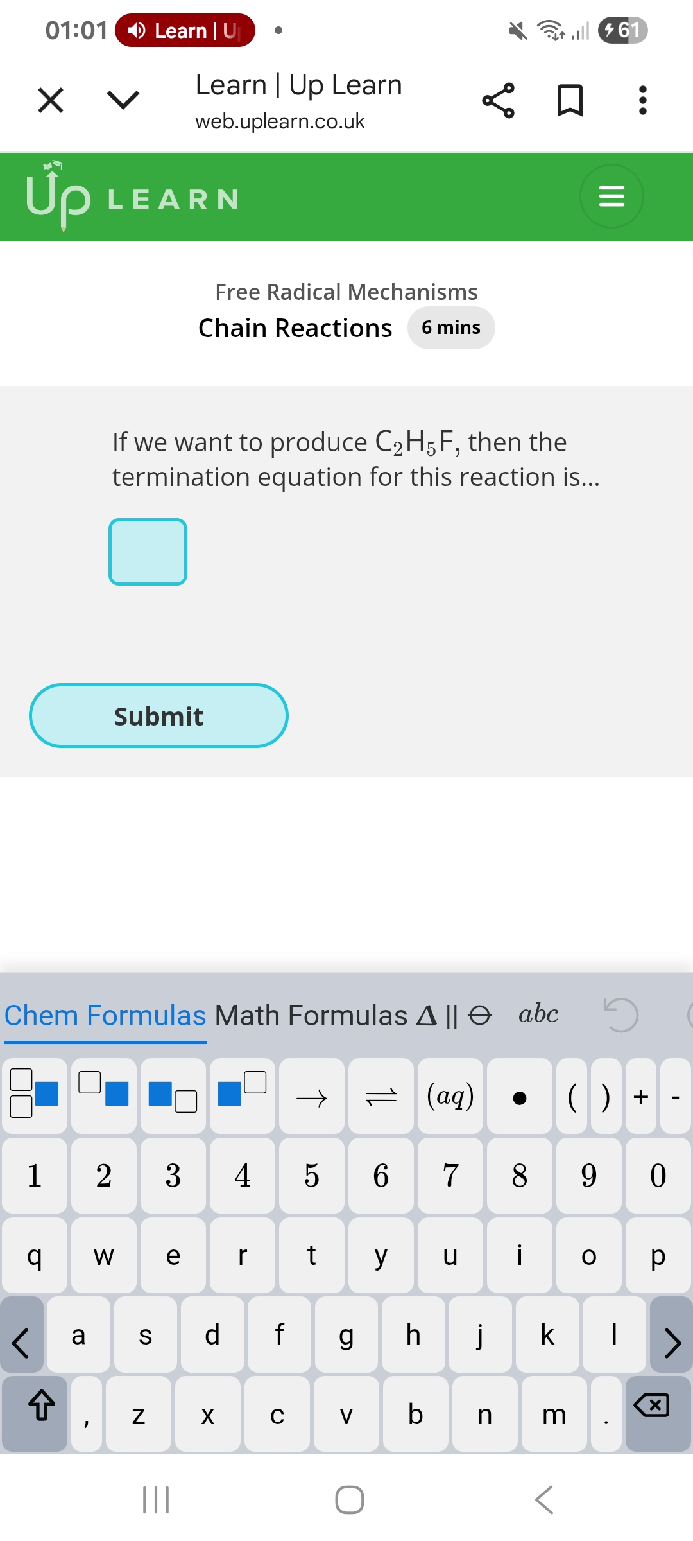Insert the (aq) state symbol
This screenshot has width=693, height=1541.
pos(450,1097)
